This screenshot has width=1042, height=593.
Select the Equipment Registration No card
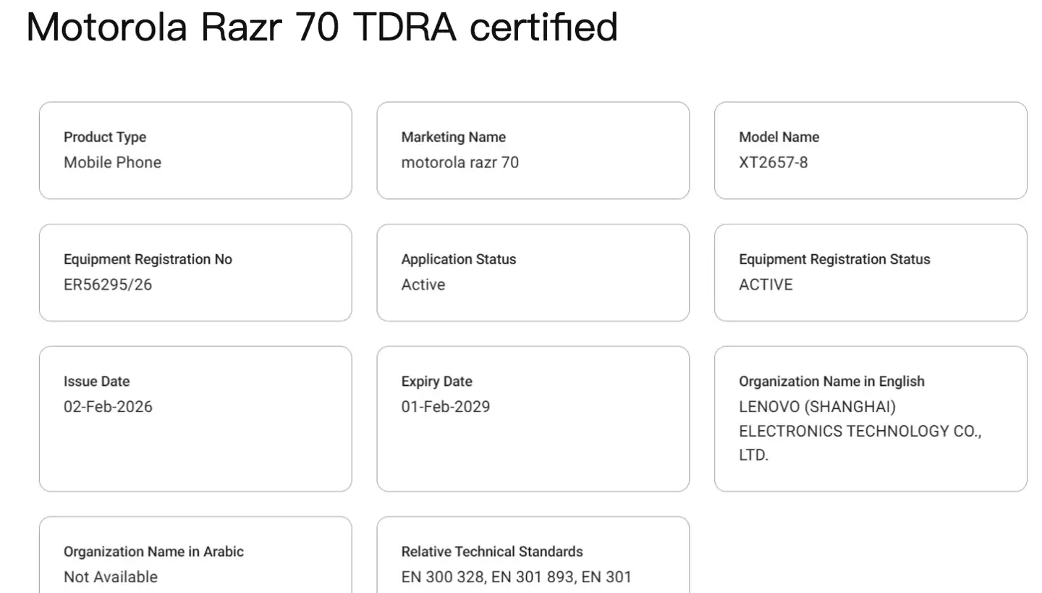pos(195,272)
